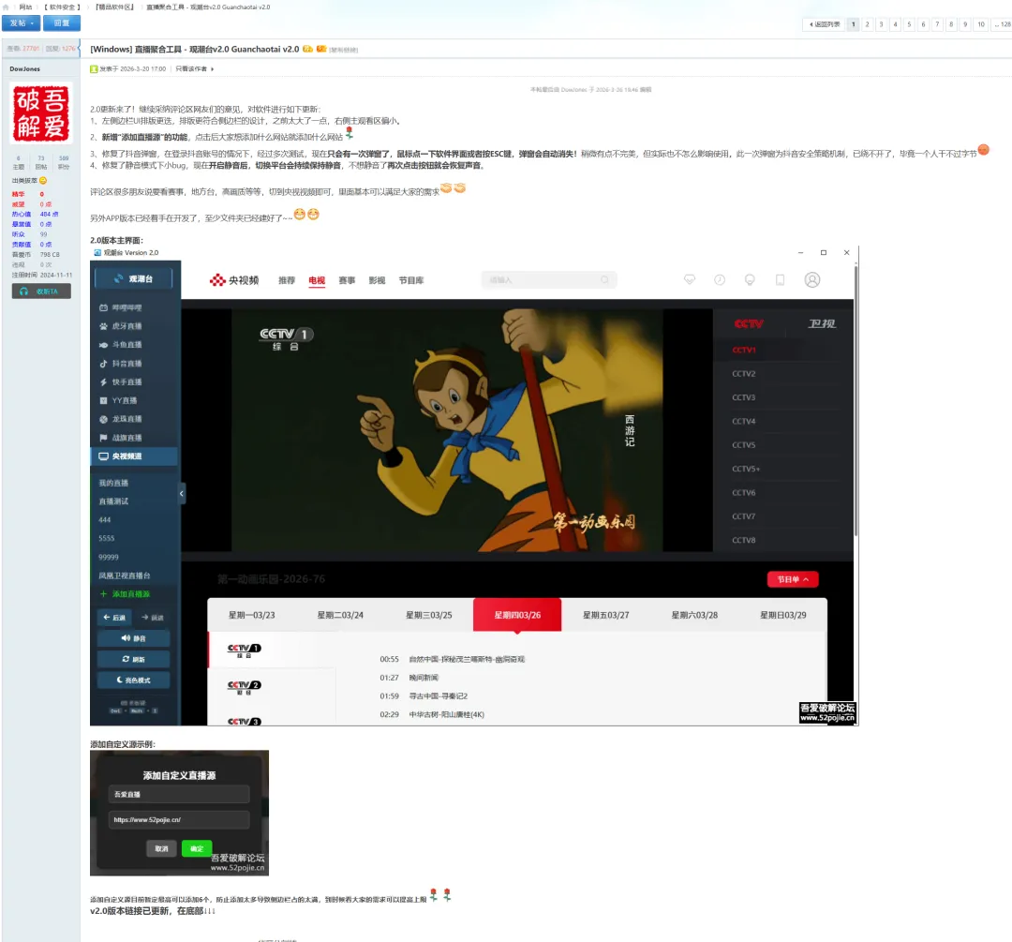This screenshot has width=1012, height=942.
Task: Switch to the 赛事 tab
Action: tap(348, 280)
